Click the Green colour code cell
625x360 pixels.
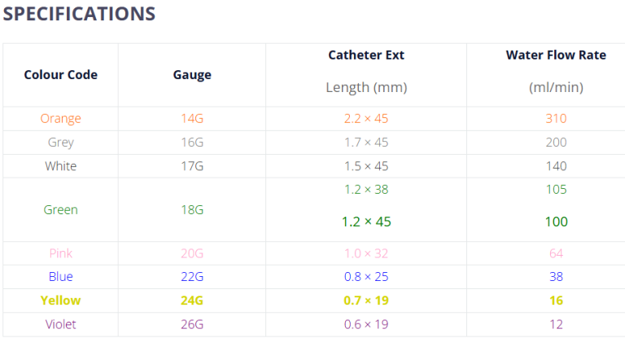point(61,210)
